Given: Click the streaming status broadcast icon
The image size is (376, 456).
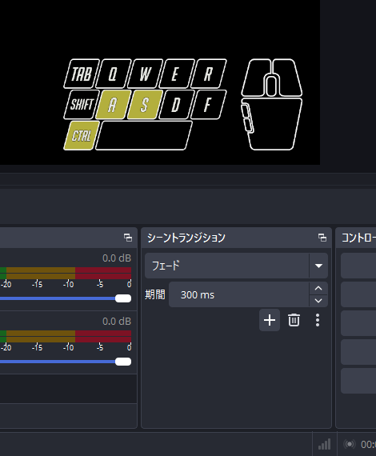Looking at the screenshot, I should pos(350,444).
